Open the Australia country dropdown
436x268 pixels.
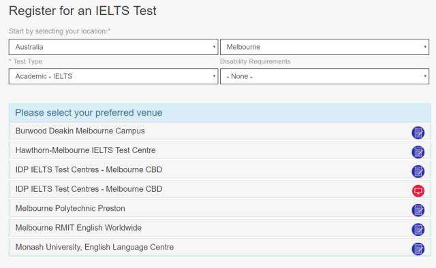tap(113, 47)
